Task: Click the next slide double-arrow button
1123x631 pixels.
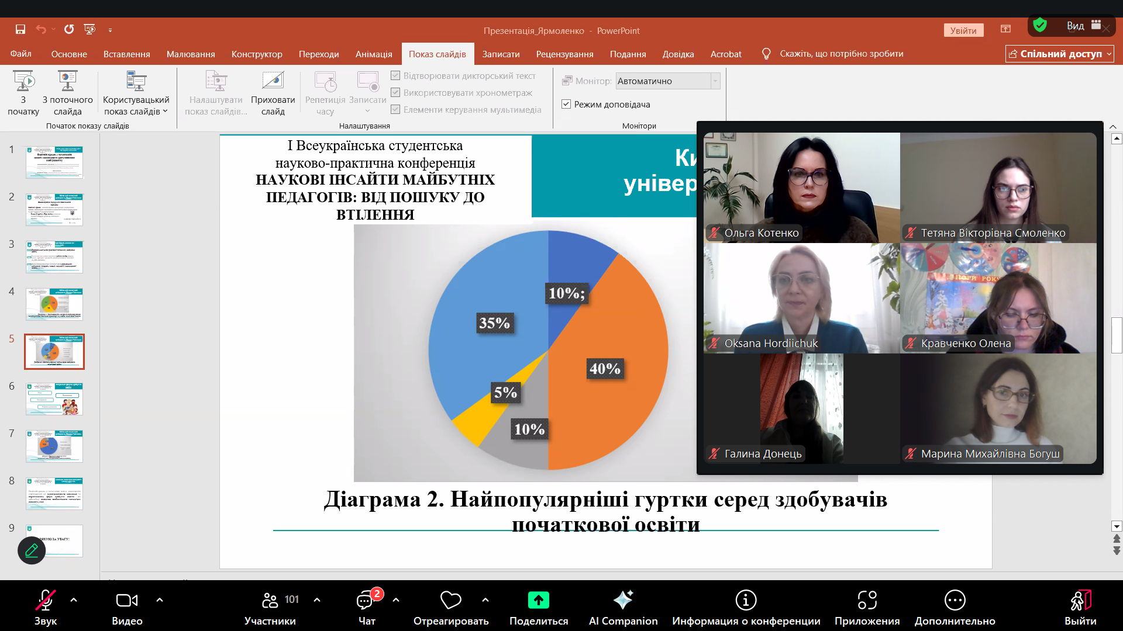Action: coord(1117,550)
